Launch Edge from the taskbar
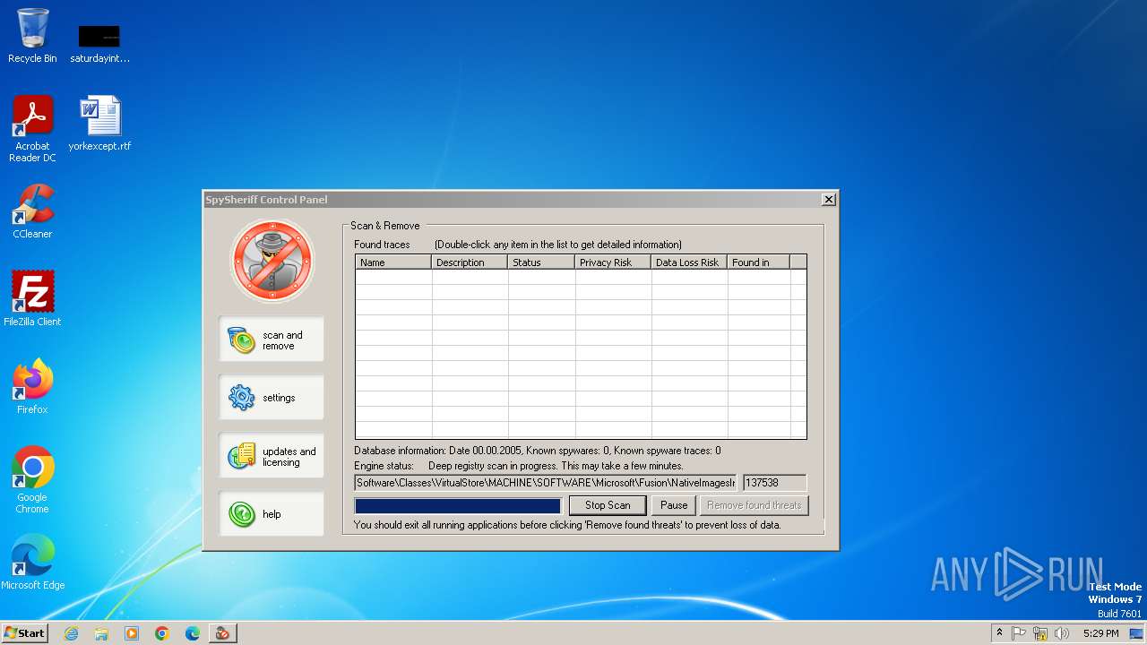 [x=193, y=633]
